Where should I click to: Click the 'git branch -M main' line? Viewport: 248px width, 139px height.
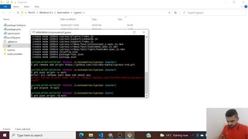45,88
